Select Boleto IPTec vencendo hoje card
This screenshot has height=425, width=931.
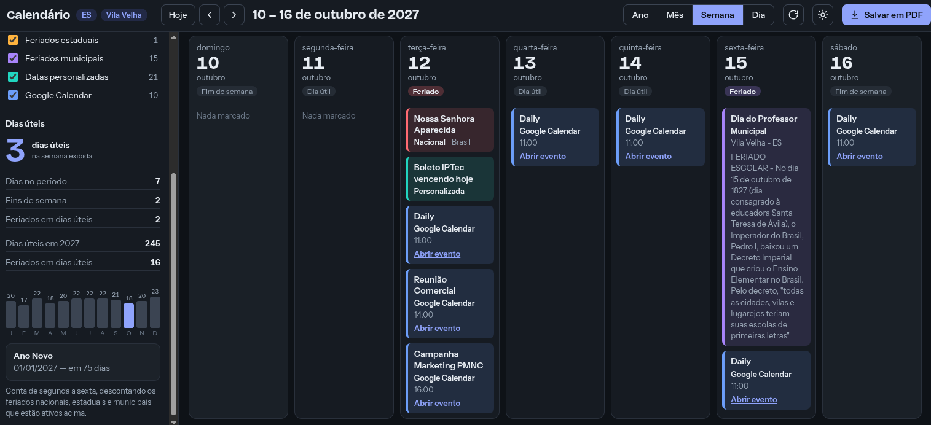[x=450, y=179]
